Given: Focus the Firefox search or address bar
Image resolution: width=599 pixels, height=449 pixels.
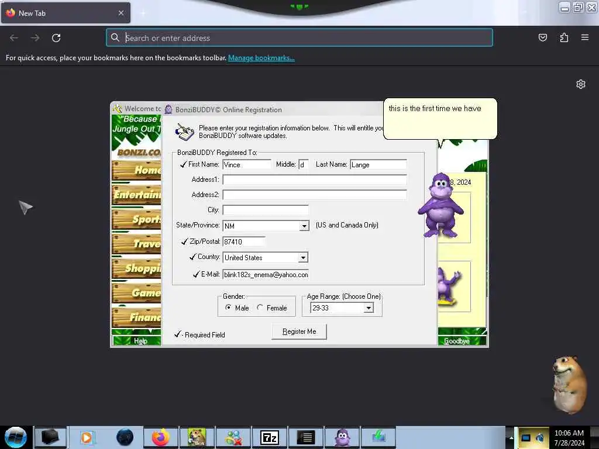Looking at the screenshot, I should click(x=299, y=37).
